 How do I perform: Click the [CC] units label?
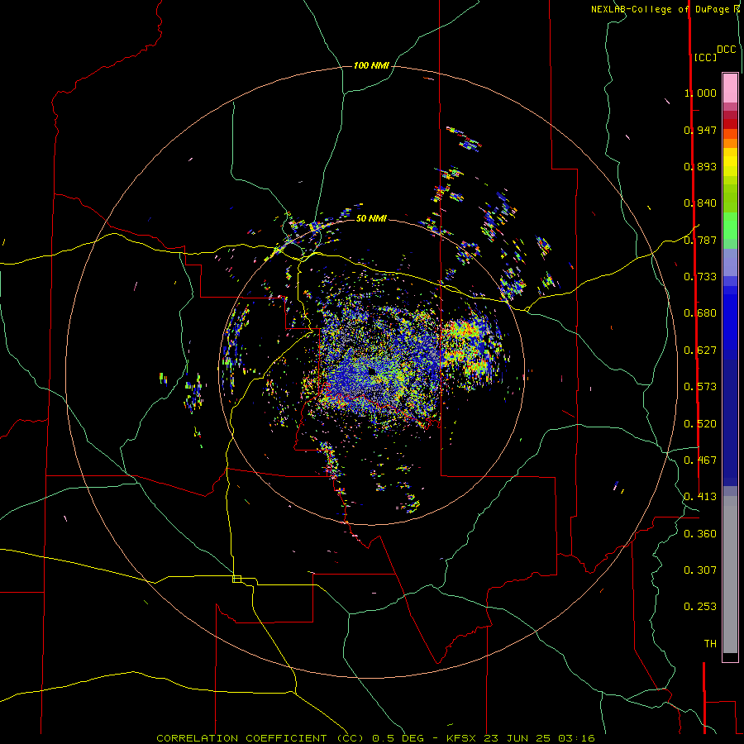pyautogui.click(x=705, y=57)
